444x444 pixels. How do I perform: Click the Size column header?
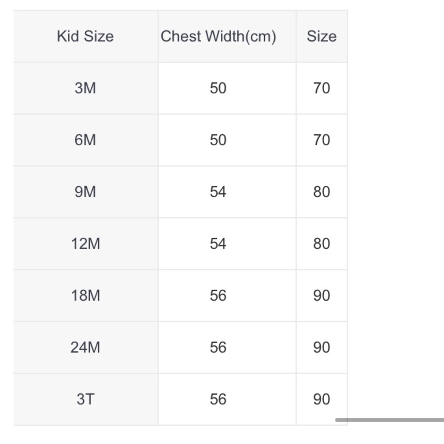(x=322, y=36)
